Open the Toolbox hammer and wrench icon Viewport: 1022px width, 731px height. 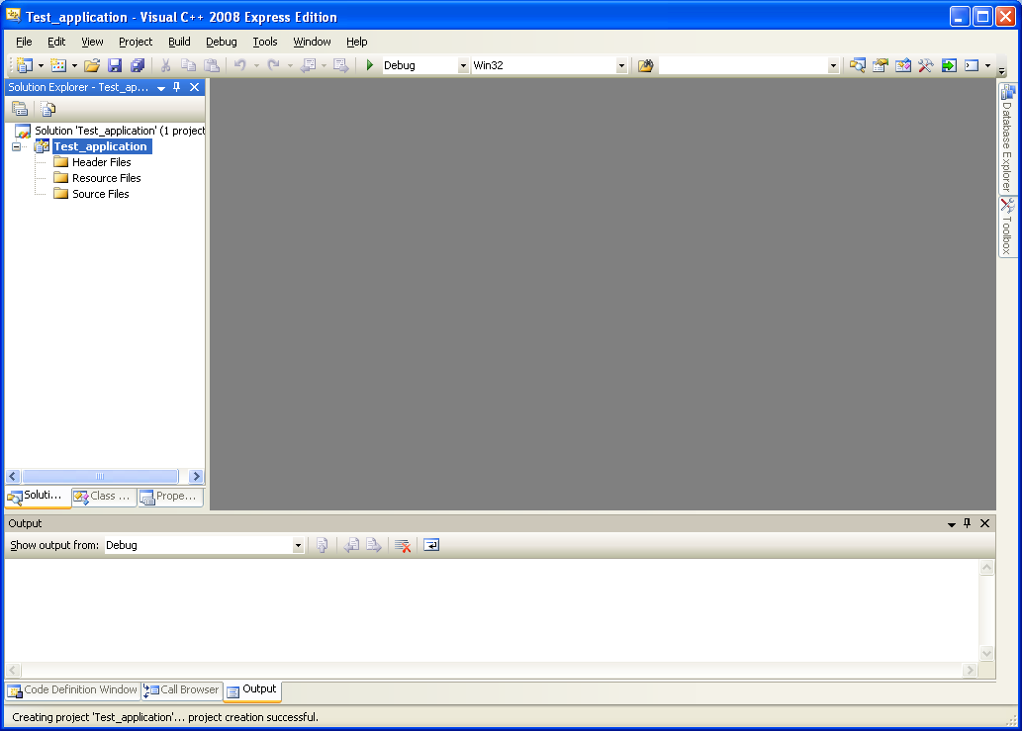pyautogui.click(x=925, y=65)
